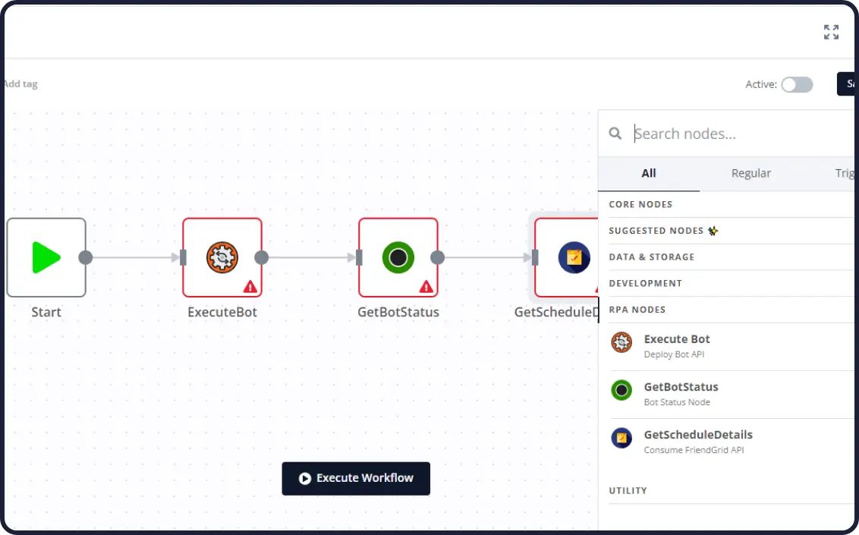Click the Execute Workflow button
The height and width of the screenshot is (535, 859).
(x=356, y=478)
